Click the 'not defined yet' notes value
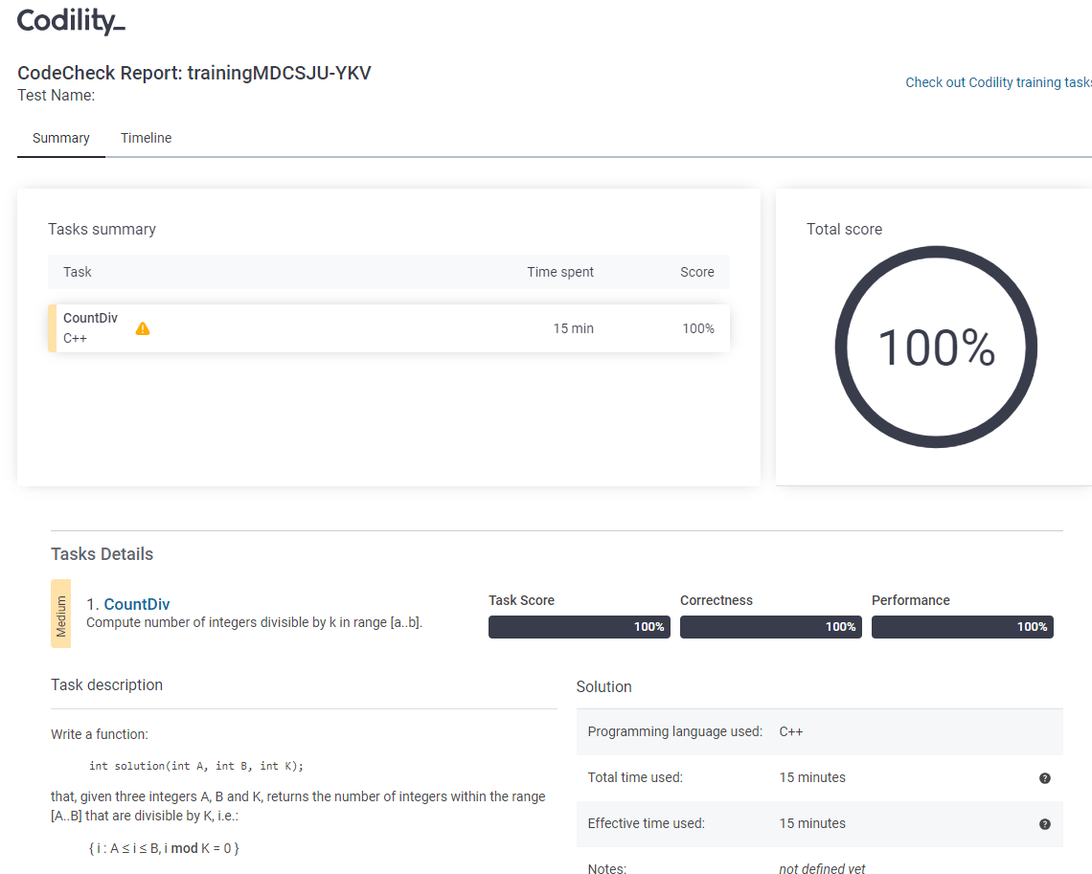The width and height of the screenshot is (1092, 874). (x=822, y=867)
